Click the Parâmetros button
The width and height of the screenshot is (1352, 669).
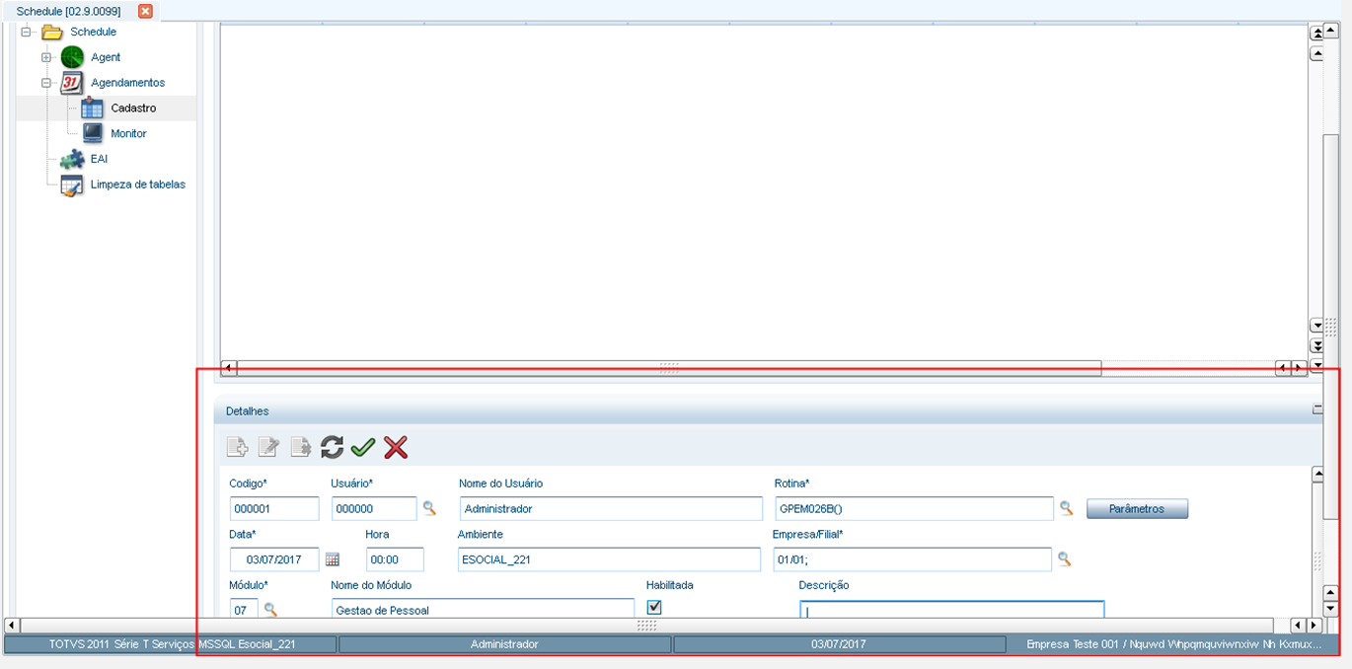pos(1137,508)
